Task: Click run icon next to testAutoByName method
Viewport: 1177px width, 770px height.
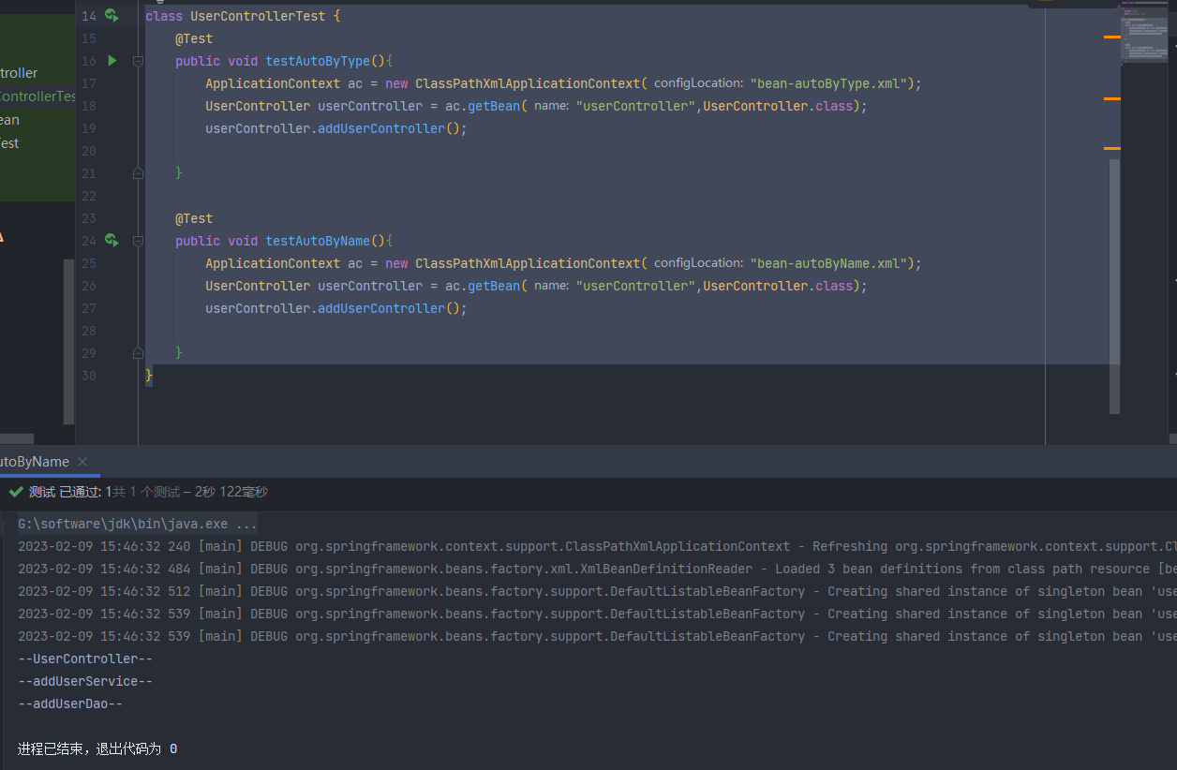Action: 112,241
